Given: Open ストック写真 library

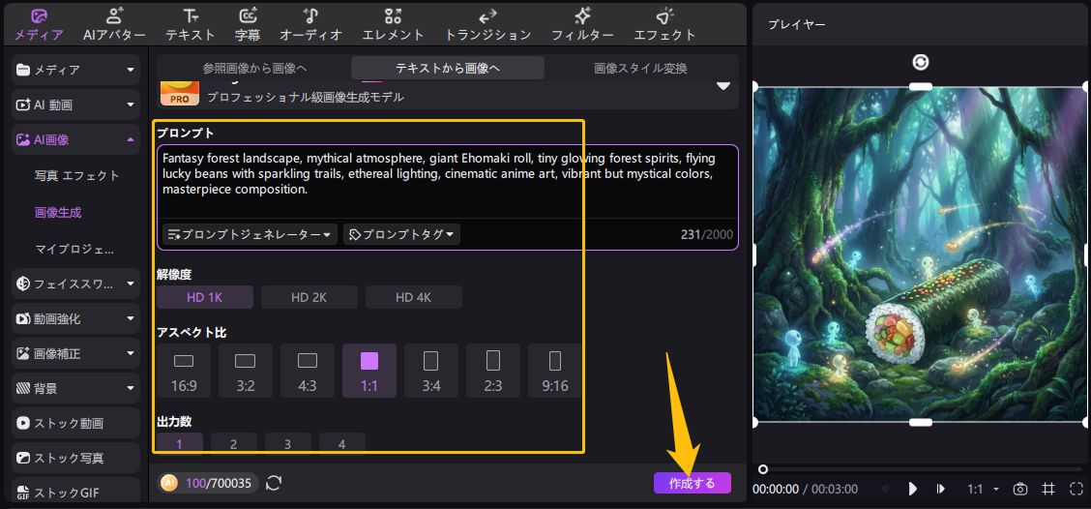Looking at the screenshot, I should [75, 458].
